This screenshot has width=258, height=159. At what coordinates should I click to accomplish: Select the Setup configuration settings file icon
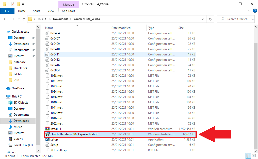coord(47,145)
